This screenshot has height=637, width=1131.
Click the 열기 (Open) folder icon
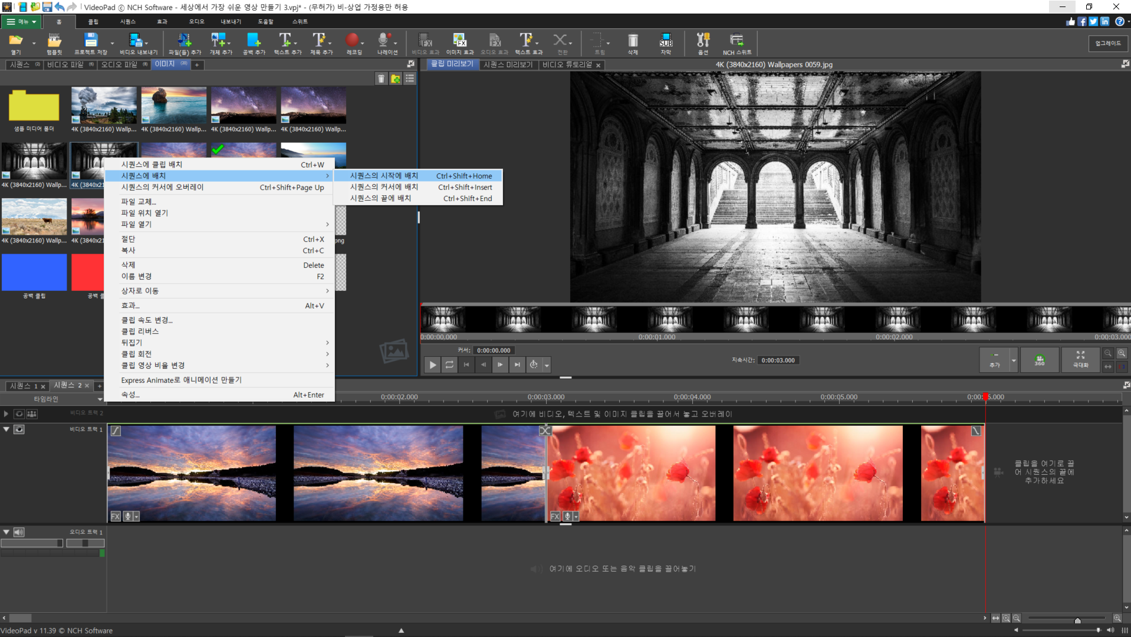click(15, 40)
